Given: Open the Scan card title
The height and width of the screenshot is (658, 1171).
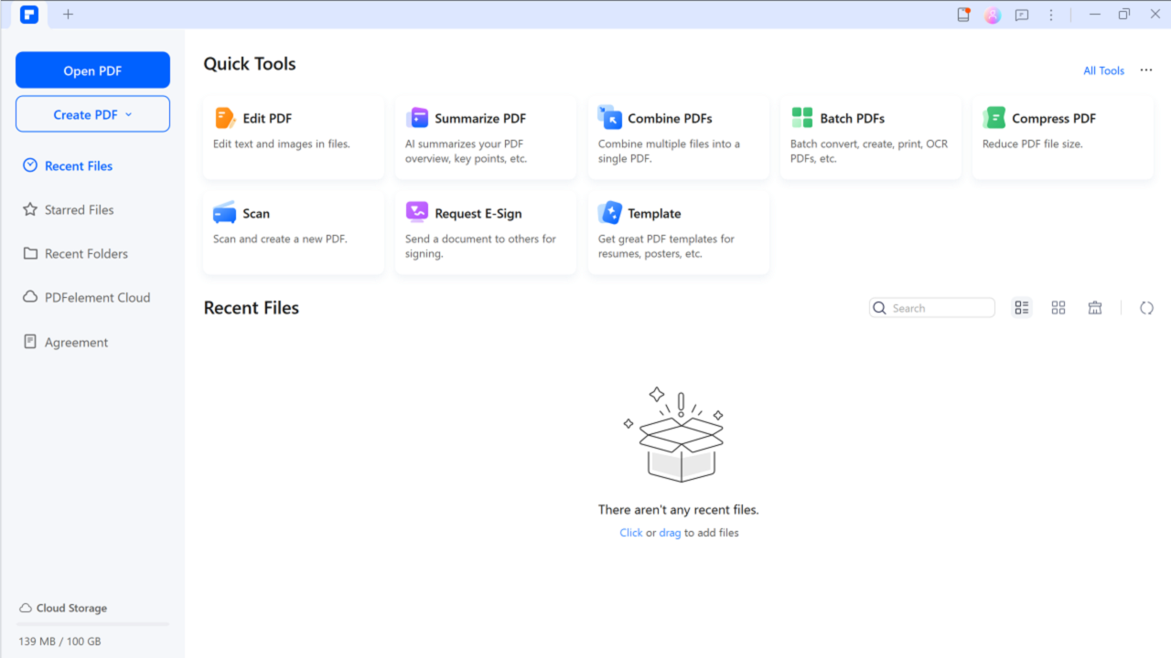Looking at the screenshot, I should tap(256, 213).
